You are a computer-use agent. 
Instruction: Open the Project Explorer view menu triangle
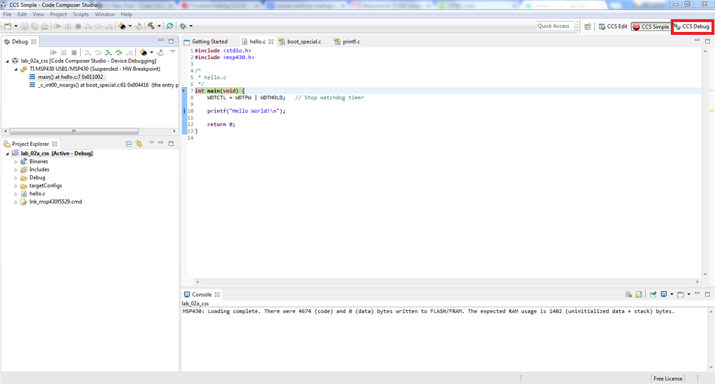(x=152, y=143)
